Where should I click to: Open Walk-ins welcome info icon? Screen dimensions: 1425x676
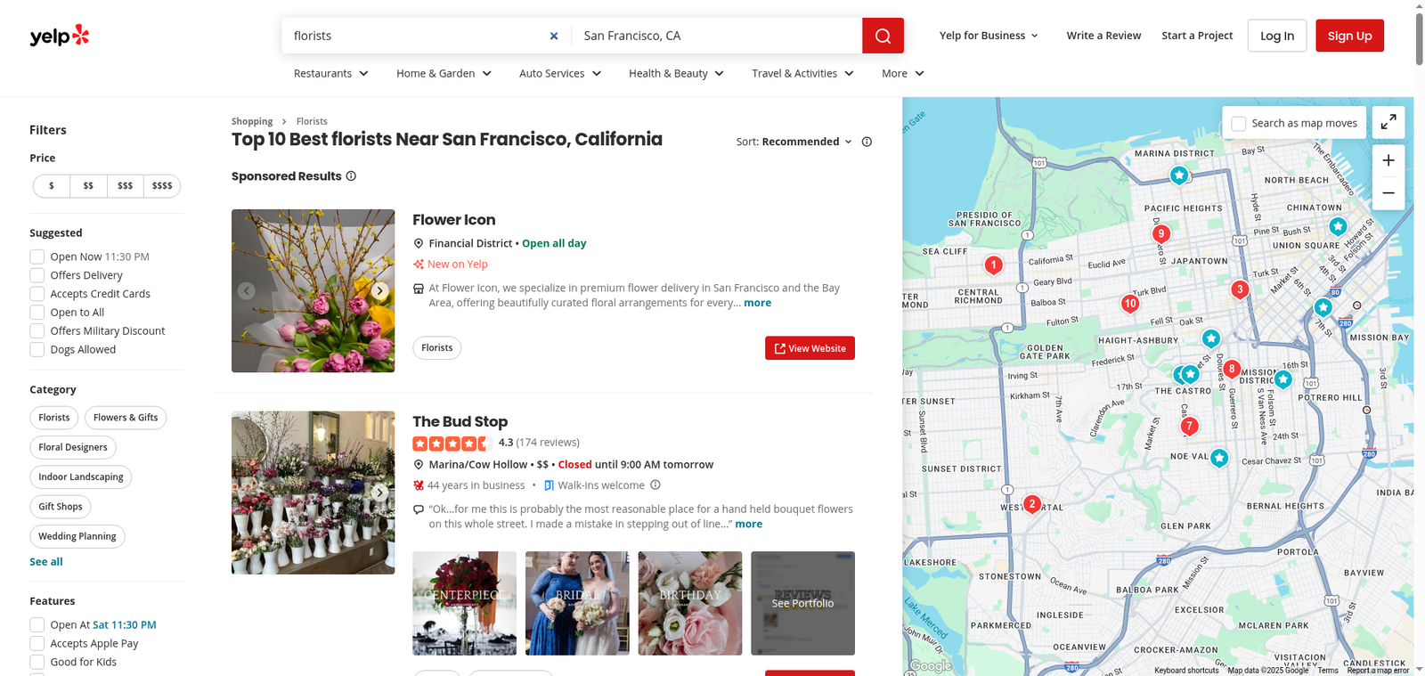coord(655,485)
